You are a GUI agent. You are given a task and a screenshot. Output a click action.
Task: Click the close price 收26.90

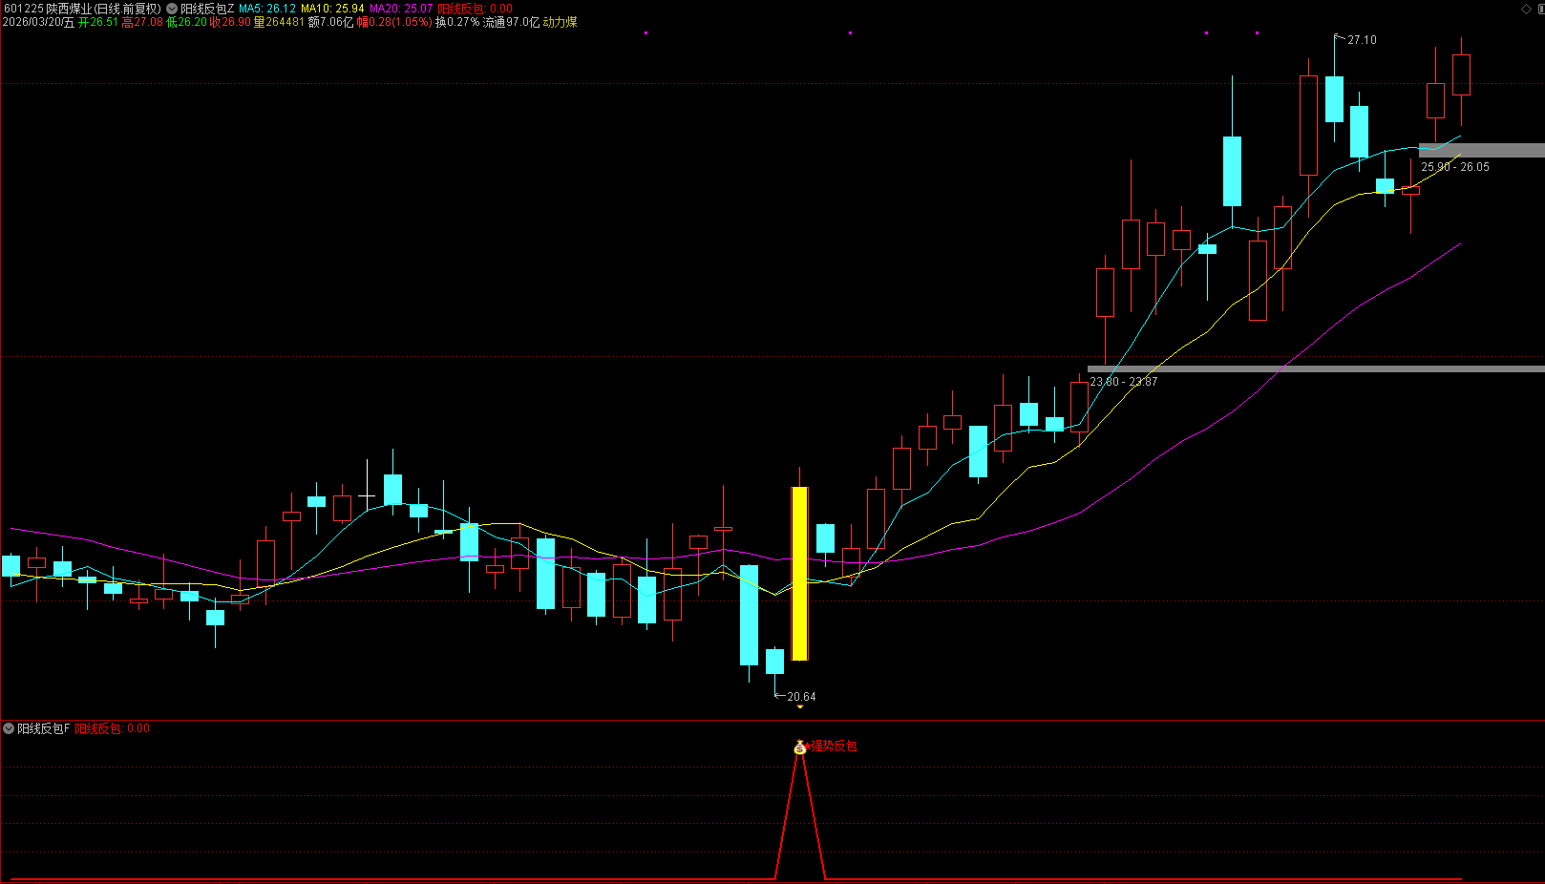coord(230,22)
